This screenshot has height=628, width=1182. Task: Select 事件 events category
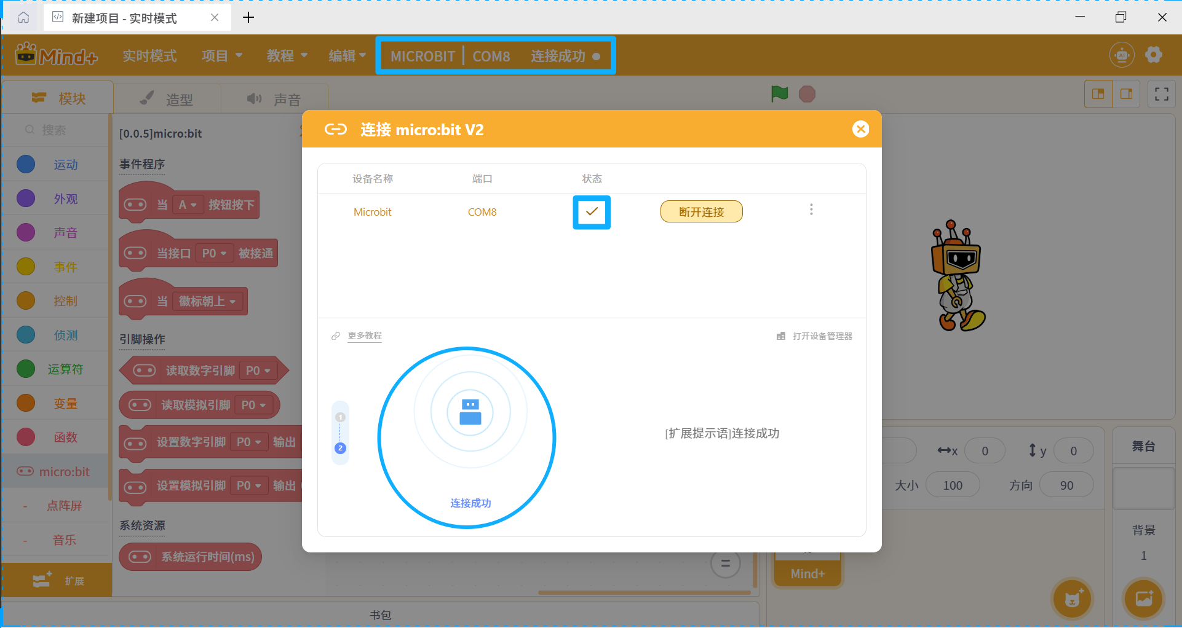click(x=56, y=267)
